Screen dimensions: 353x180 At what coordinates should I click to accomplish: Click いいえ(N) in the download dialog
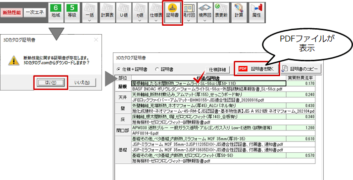82,83
